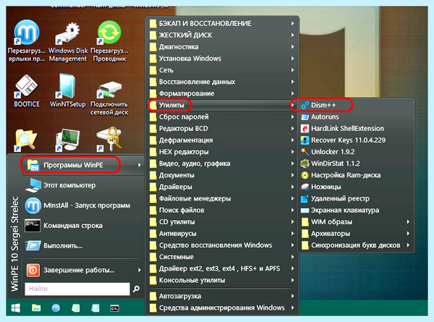Expand Сеть folder
434x322 pixels.
tap(222, 70)
